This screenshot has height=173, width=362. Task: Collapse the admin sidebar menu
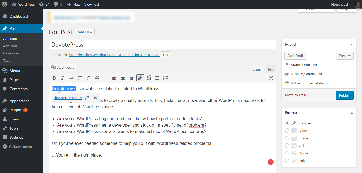click(x=21, y=146)
